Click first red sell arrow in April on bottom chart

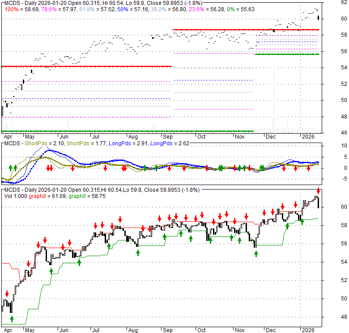pyautogui.click(x=7, y=294)
